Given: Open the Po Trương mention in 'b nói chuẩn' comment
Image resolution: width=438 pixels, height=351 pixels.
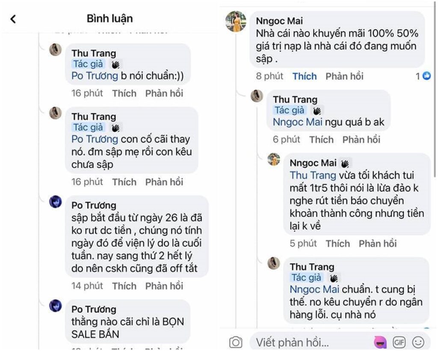Looking at the screenshot, I should [95, 76].
